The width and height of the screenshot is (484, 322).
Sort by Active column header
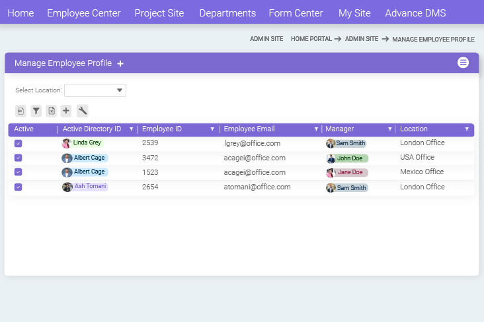click(x=24, y=129)
